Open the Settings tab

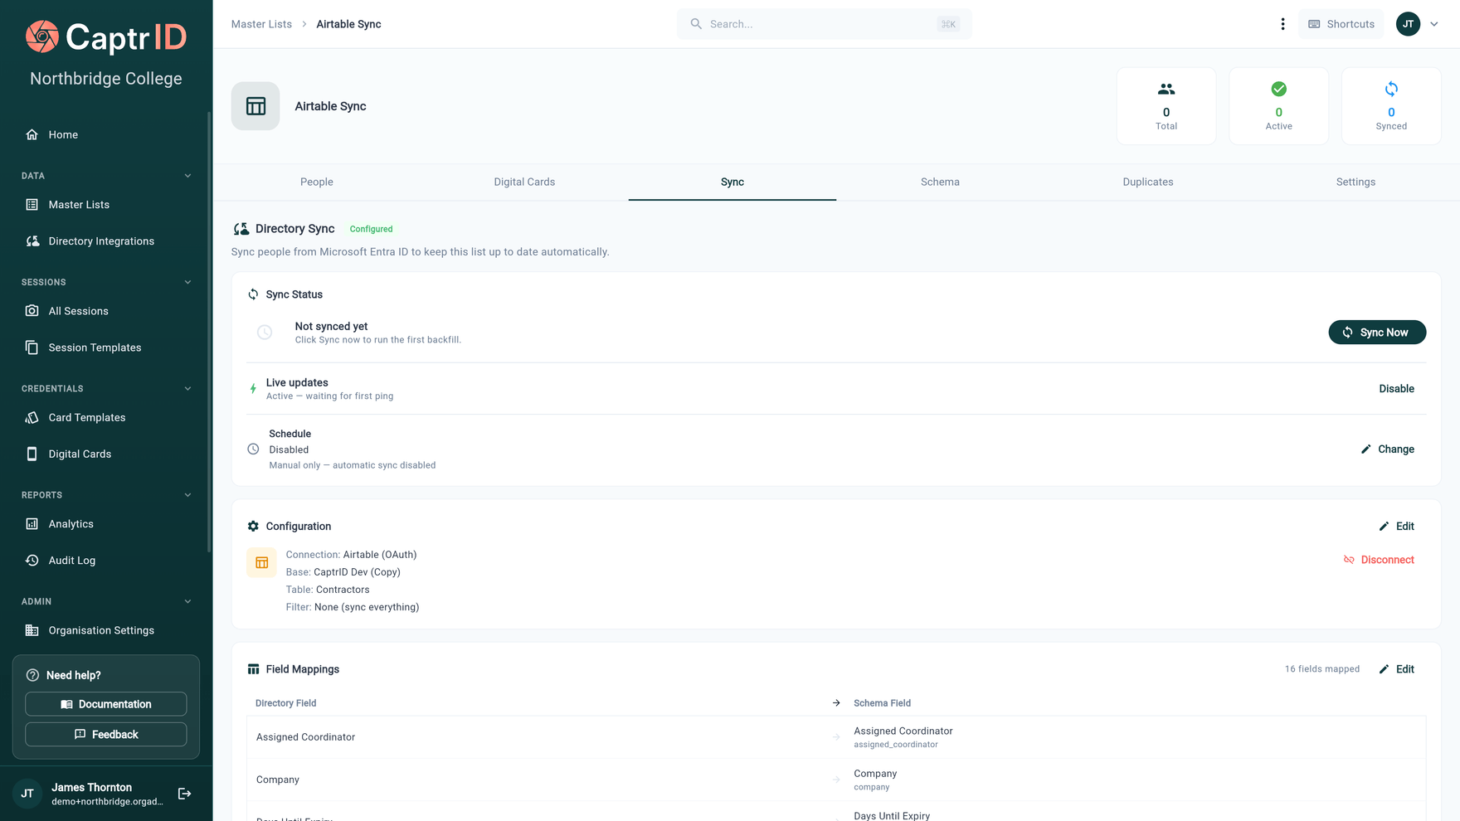(1355, 182)
